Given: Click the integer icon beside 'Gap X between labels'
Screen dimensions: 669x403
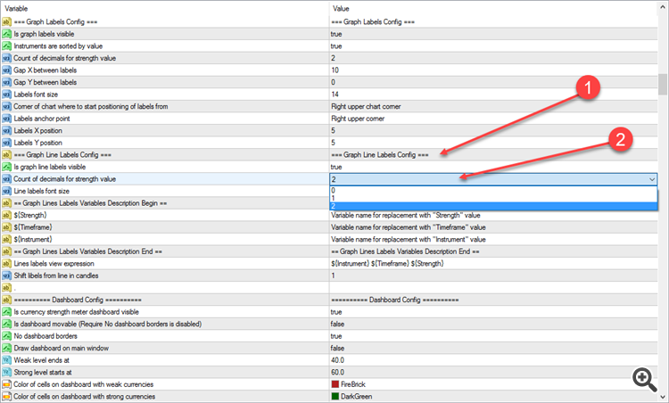Looking at the screenshot, I should click(x=6, y=70).
